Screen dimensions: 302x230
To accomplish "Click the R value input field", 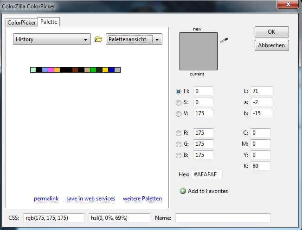I will pos(203,133).
